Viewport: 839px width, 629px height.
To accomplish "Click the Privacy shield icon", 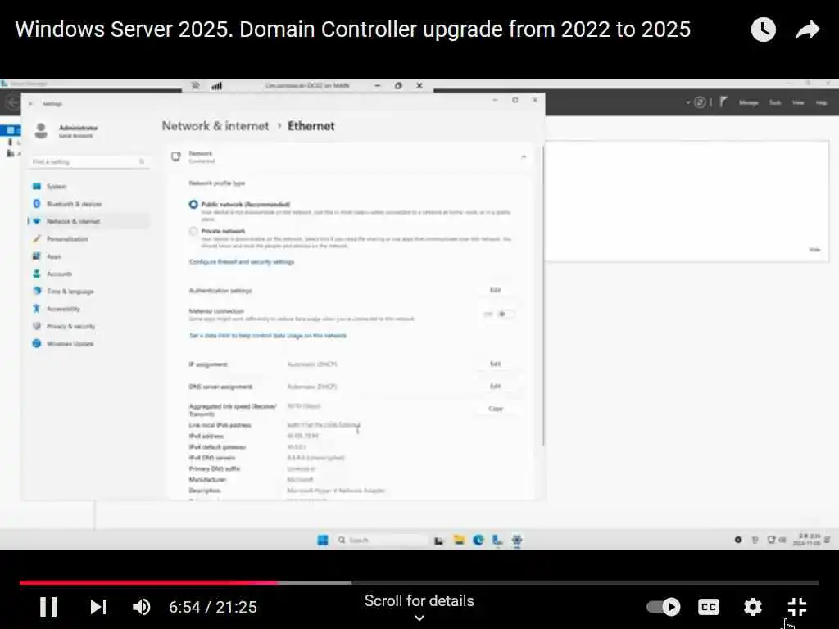I will tap(36, 326).
